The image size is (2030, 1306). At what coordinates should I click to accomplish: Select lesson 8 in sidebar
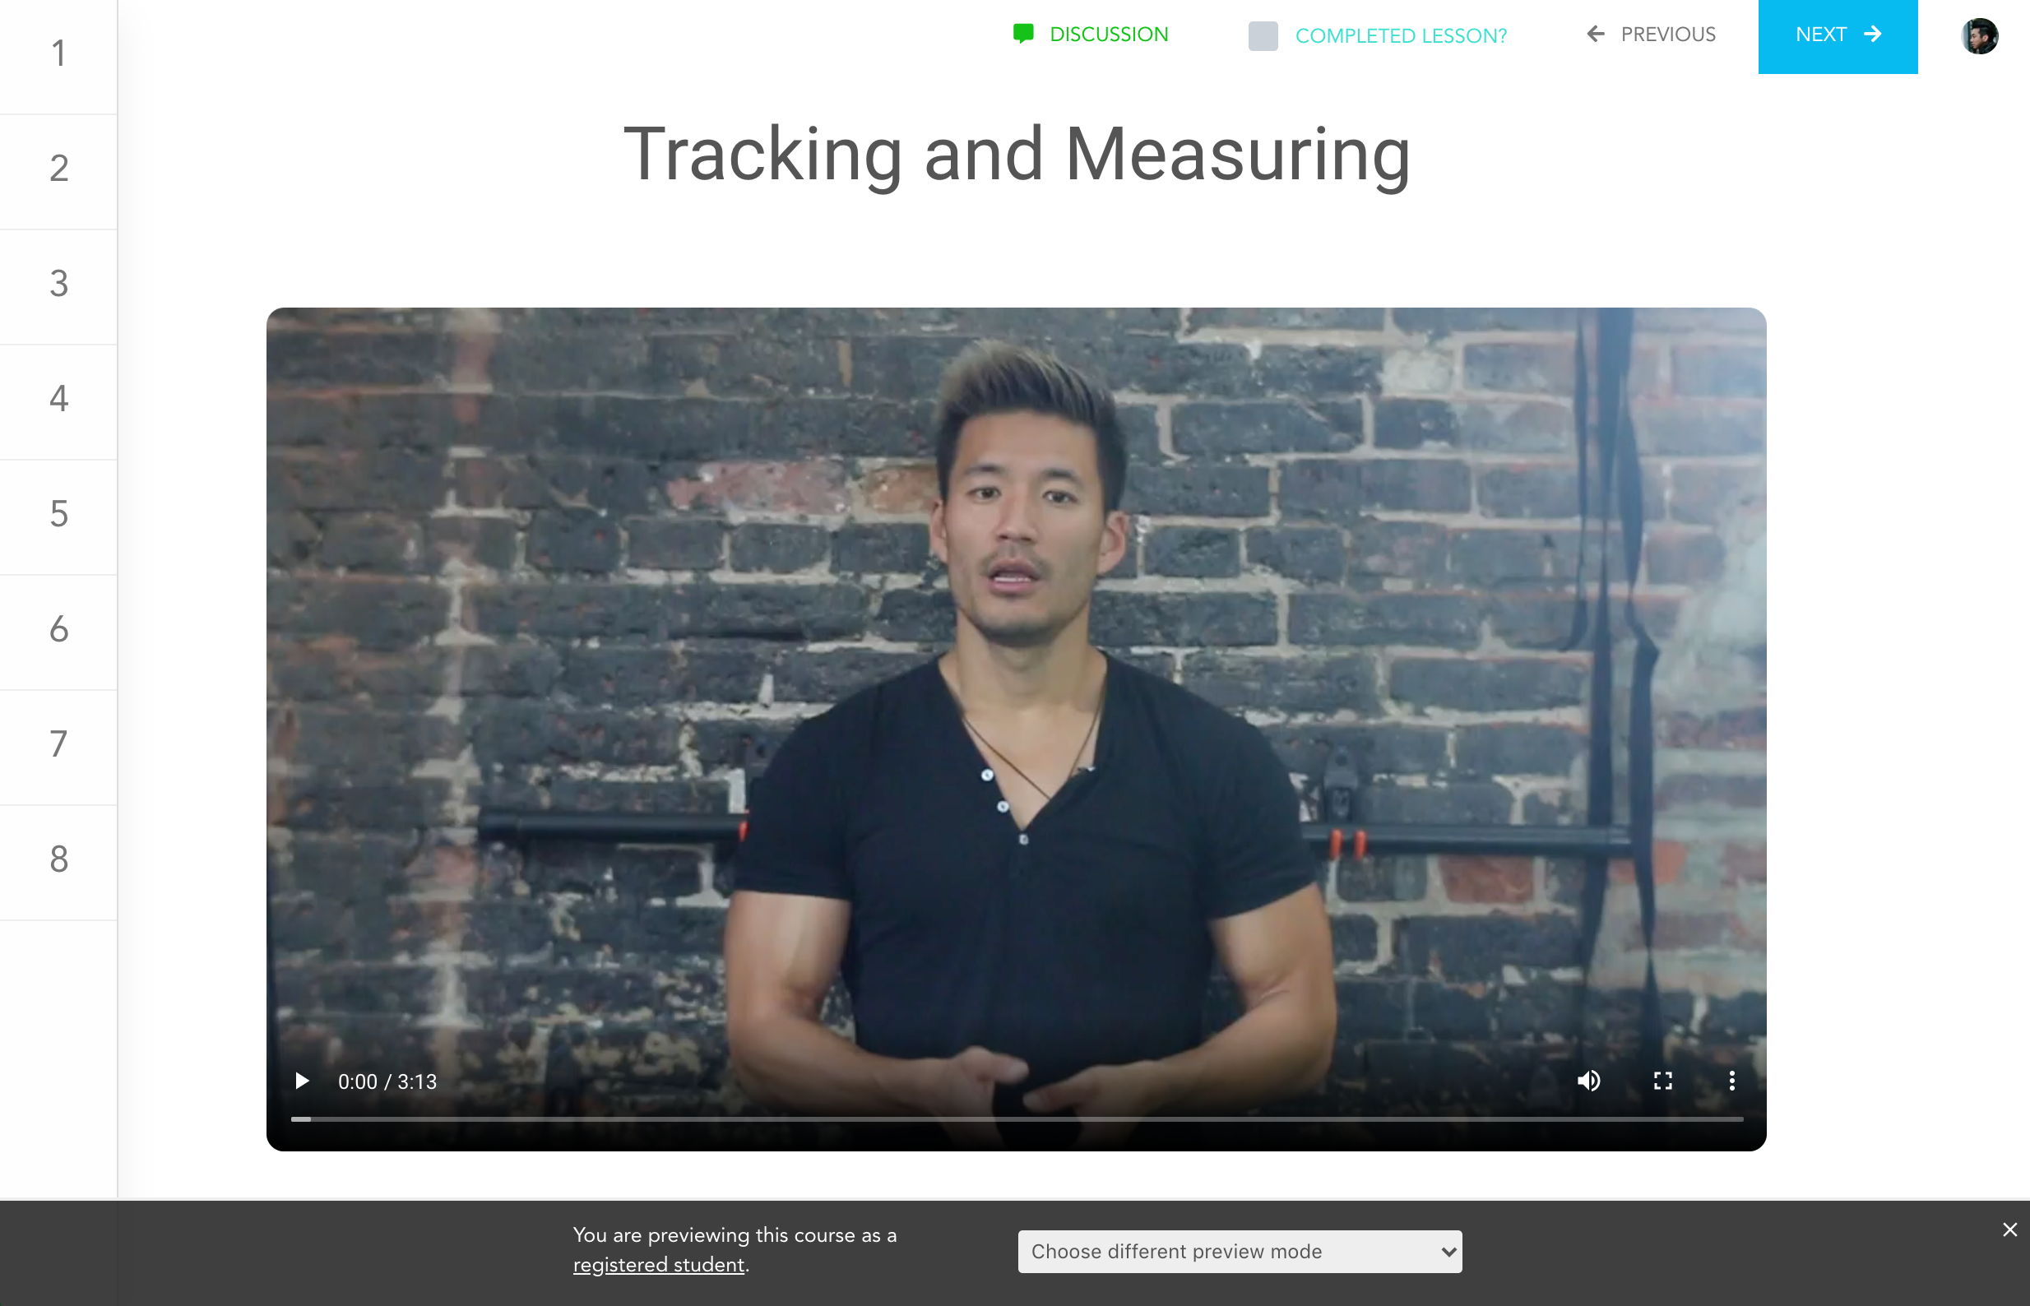pos(58,862)
